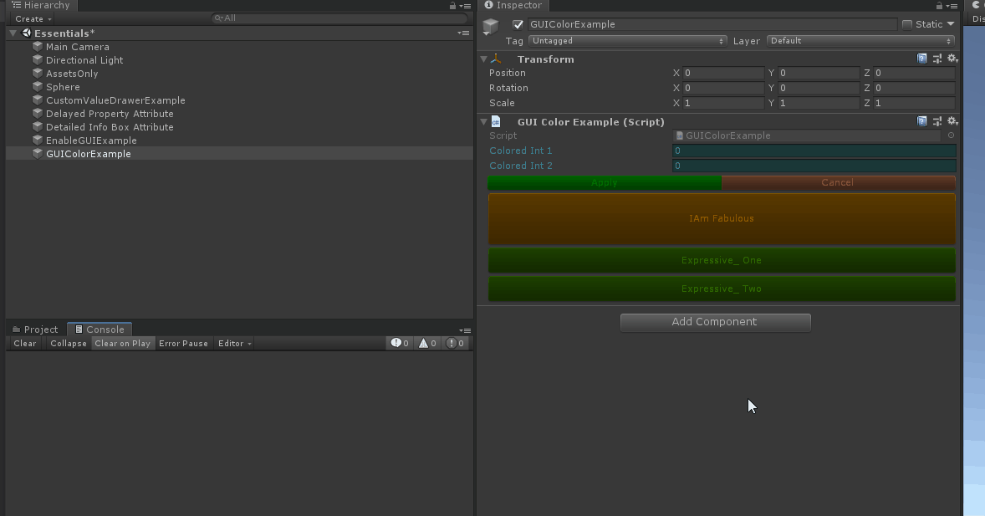This screenshot has width=985, height=516.
Task: Click Transform component preset sliders icon
Action: 937,59
